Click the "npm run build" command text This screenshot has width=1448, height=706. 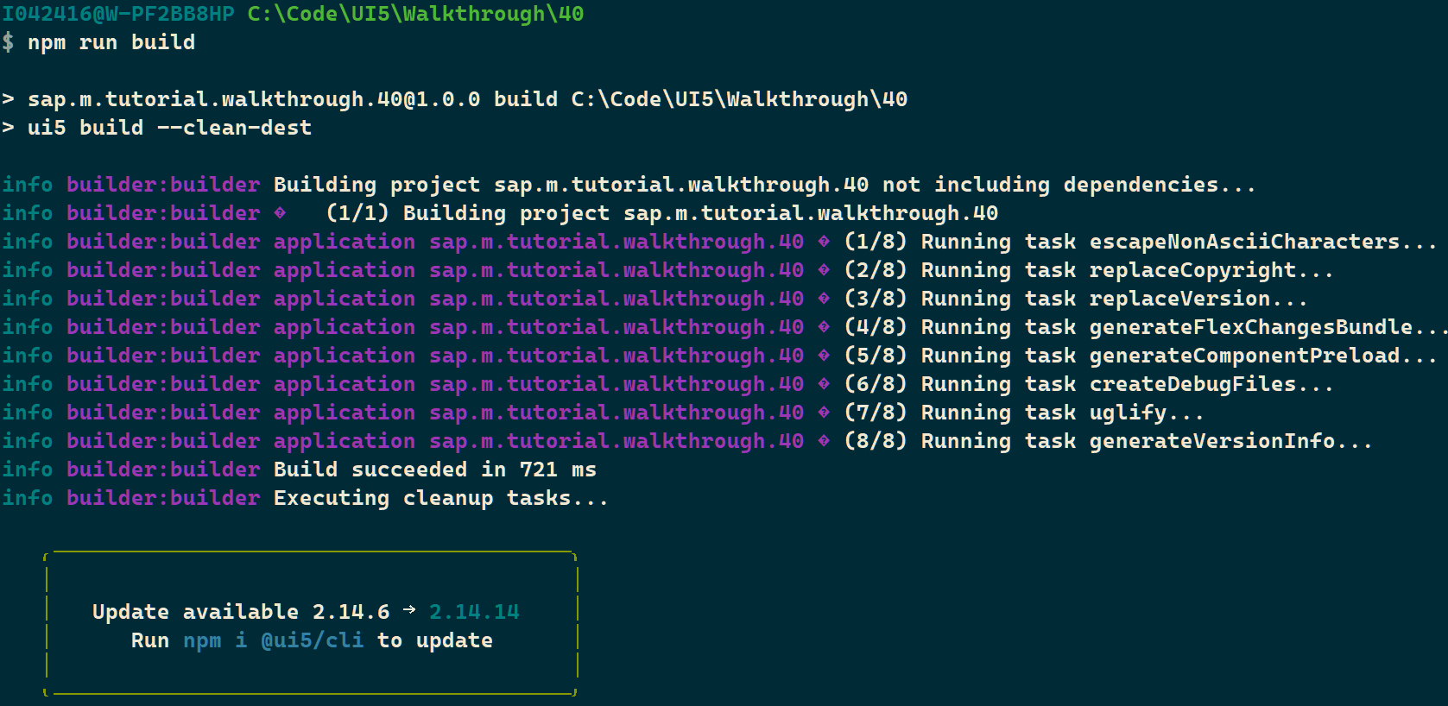tap(111, 42)
